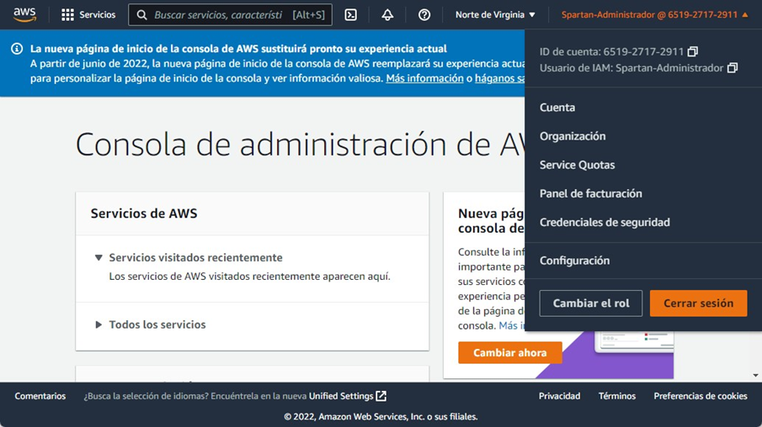This screenshot has height=427, width=762.
Task: Collapse the Spartan-Administrador account menu
Action: pyautogui.click(x=654, y=15)
